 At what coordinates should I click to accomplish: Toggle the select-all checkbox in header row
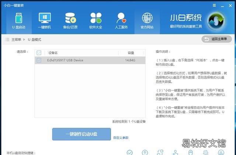[x=39, y=53]
